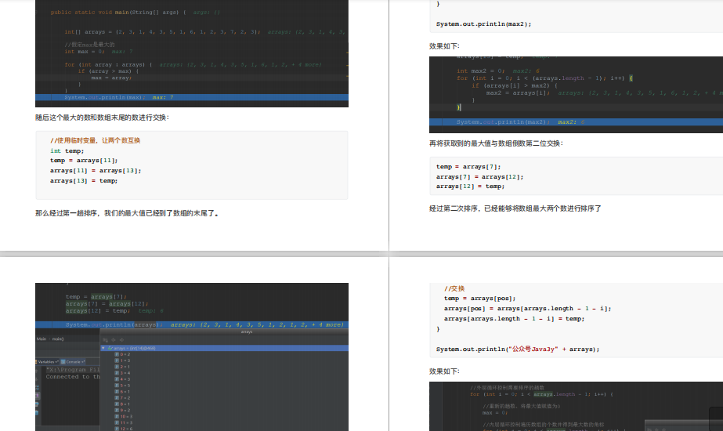
Task: Click the Variables tab in the debugger screenshot
Action: pyautogui.click(x=48, y=362)
